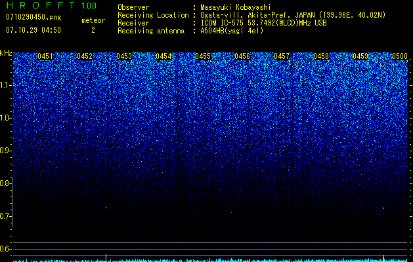Click the Observer field label
The image size is (413, 262).
pos(133,7)
